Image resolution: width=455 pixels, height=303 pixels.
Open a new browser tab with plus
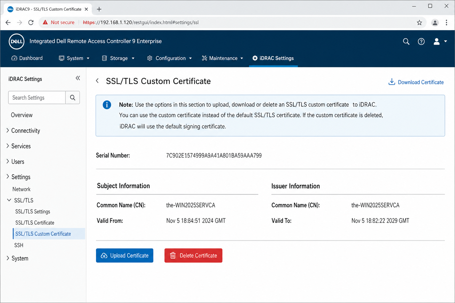pyautogui.click(x=99, y=9)
